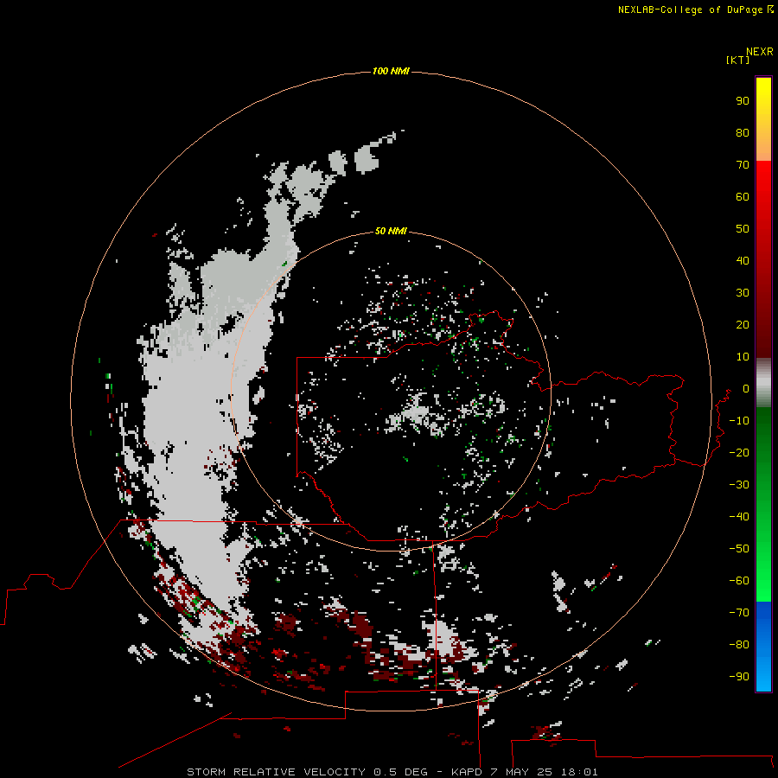Click the -80 value on the velocity scale
Image resolution: width=778 pixels, height=778 pixels.
(x=739, y=645)
